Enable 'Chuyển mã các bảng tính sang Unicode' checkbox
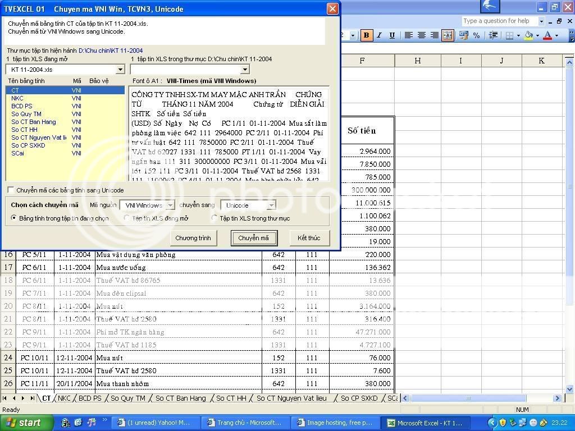The height and width of the screenshot is (431, 575). pyautogui.click(x=11, y=190)
